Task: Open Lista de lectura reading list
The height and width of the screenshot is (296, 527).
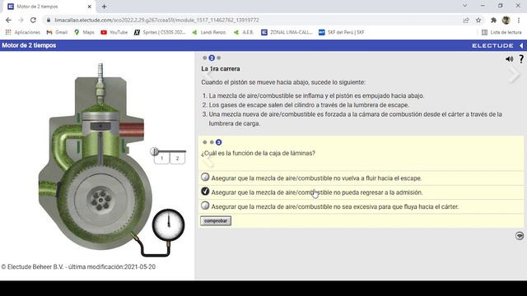Action: click(x=501, y=32)
